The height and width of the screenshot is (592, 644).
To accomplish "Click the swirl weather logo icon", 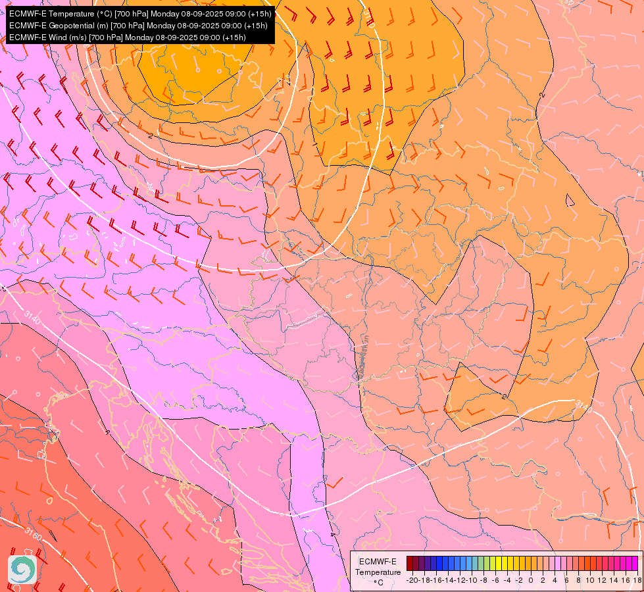I will (22, 570).
